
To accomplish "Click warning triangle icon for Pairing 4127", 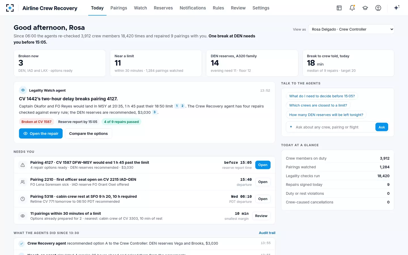I will [23, 165].
